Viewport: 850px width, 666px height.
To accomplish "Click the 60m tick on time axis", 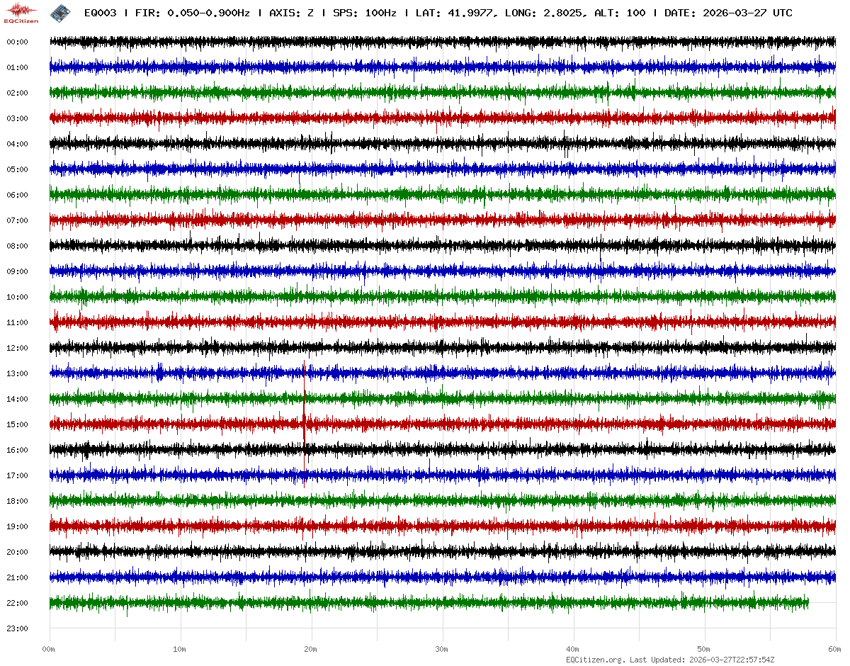I will pyautogui.click(x=834, y=649).
